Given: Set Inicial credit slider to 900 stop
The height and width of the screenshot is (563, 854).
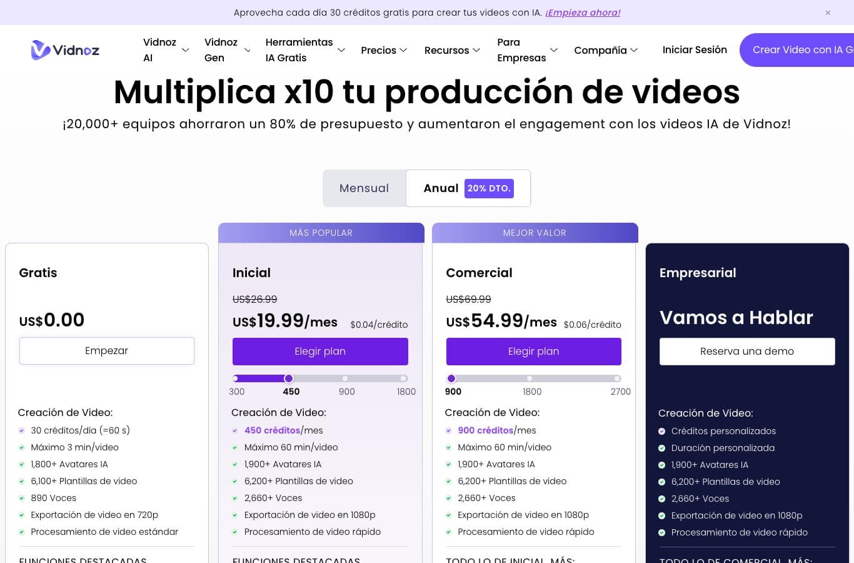Looking at the screenshot, I should (345, 378).
